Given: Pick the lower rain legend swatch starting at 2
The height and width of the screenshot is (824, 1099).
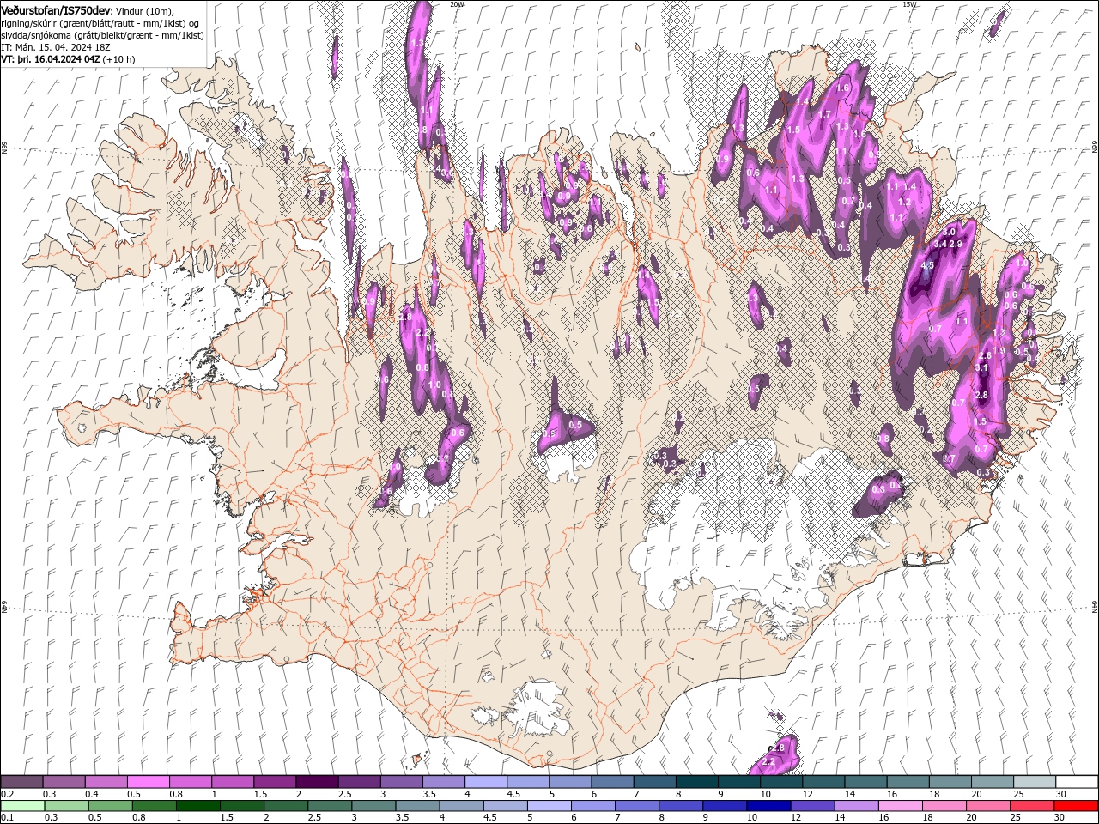Looking at the screenshot, I should coord(285,806).
